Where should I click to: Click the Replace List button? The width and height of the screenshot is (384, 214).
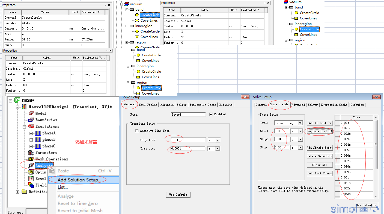coord(320,131)
